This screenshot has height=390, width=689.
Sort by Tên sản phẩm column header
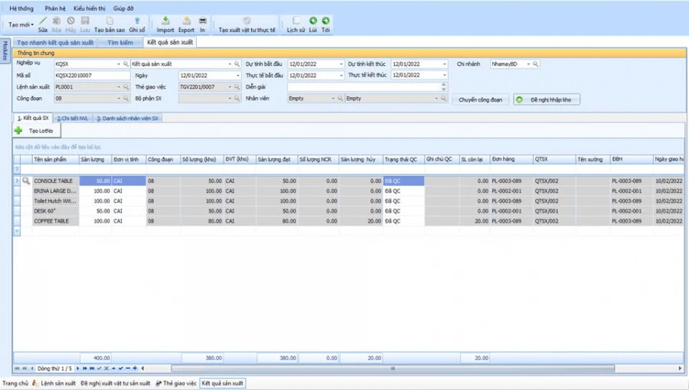pos(56,159)
